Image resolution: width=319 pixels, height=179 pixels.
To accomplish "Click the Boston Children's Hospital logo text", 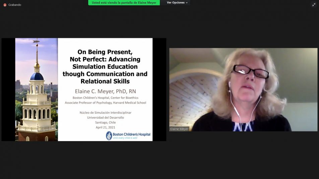I will 131,134.
